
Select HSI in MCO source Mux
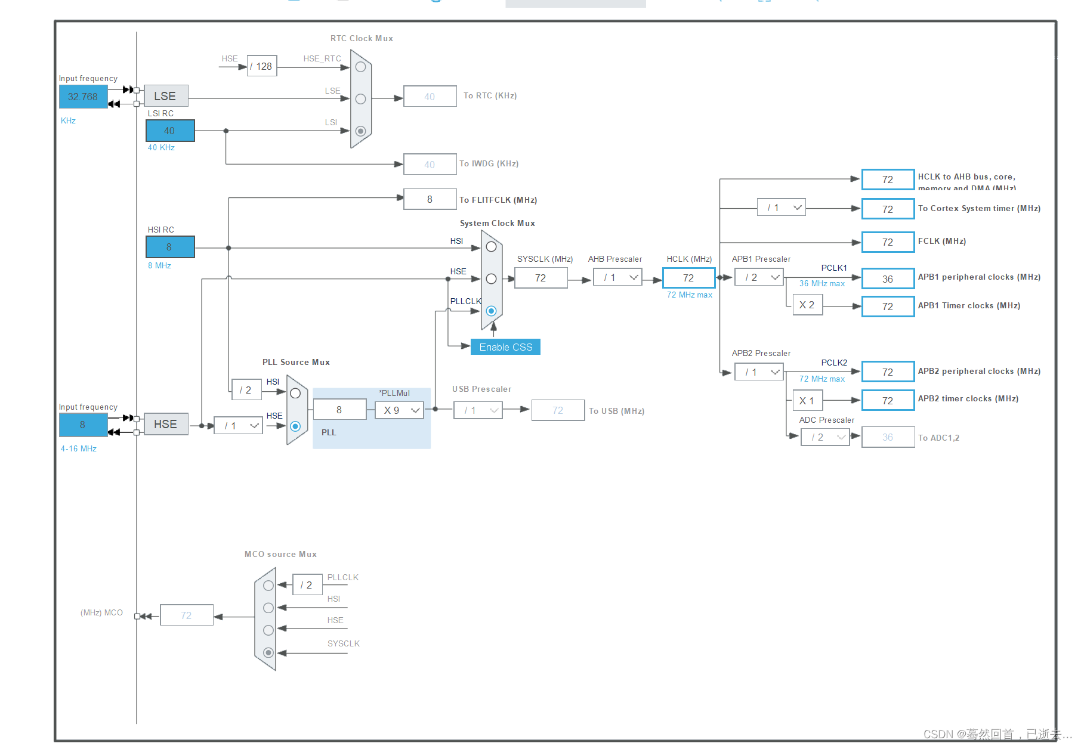click(x=268, y=608)
